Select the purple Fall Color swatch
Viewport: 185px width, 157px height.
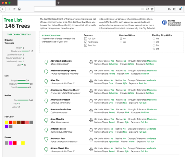click(6, 127)
